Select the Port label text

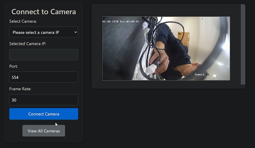tap(14, 66)
